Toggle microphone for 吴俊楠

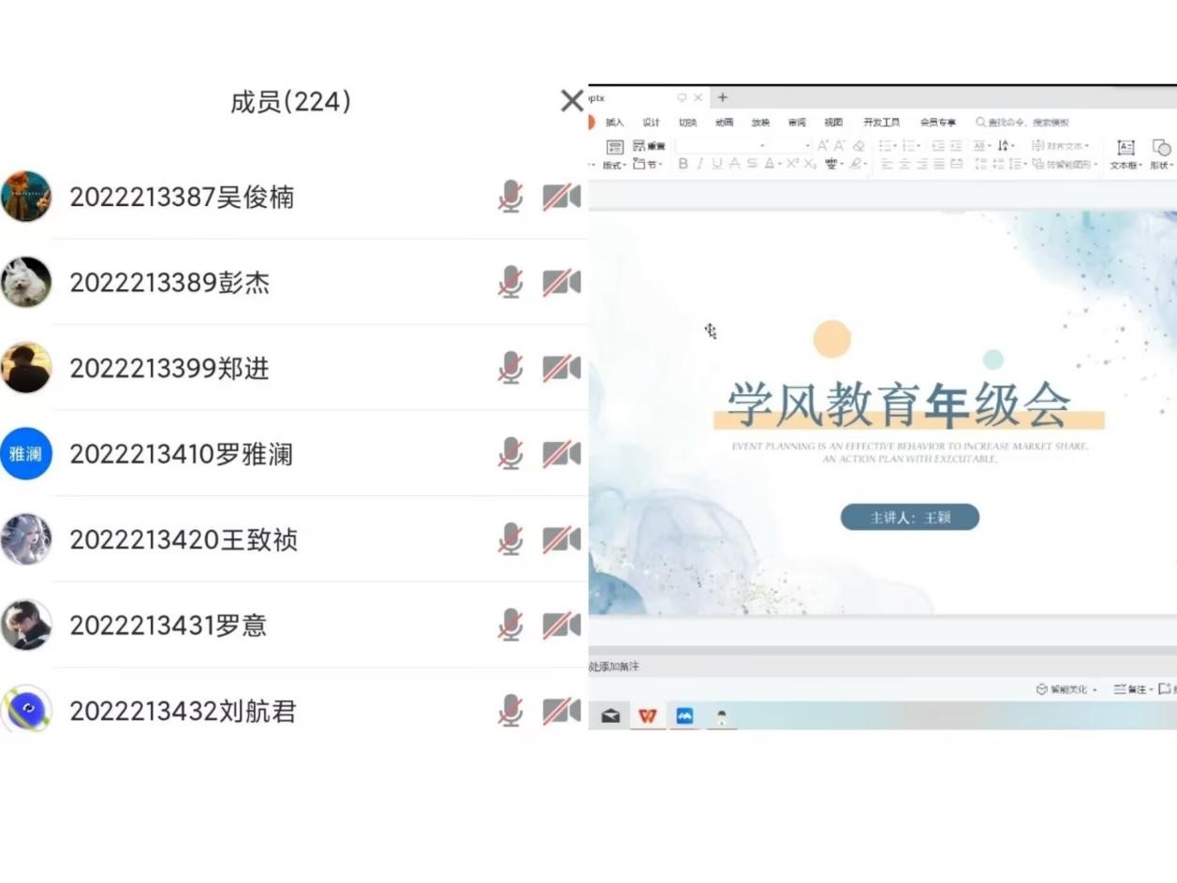tap(510, 197)
